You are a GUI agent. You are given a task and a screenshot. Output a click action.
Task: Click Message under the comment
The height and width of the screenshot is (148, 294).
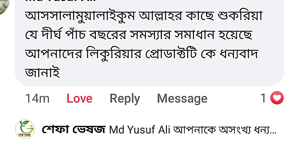182,98
